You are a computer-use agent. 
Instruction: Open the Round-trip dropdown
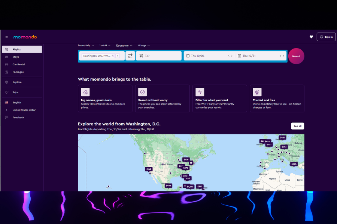pos(84,45)
